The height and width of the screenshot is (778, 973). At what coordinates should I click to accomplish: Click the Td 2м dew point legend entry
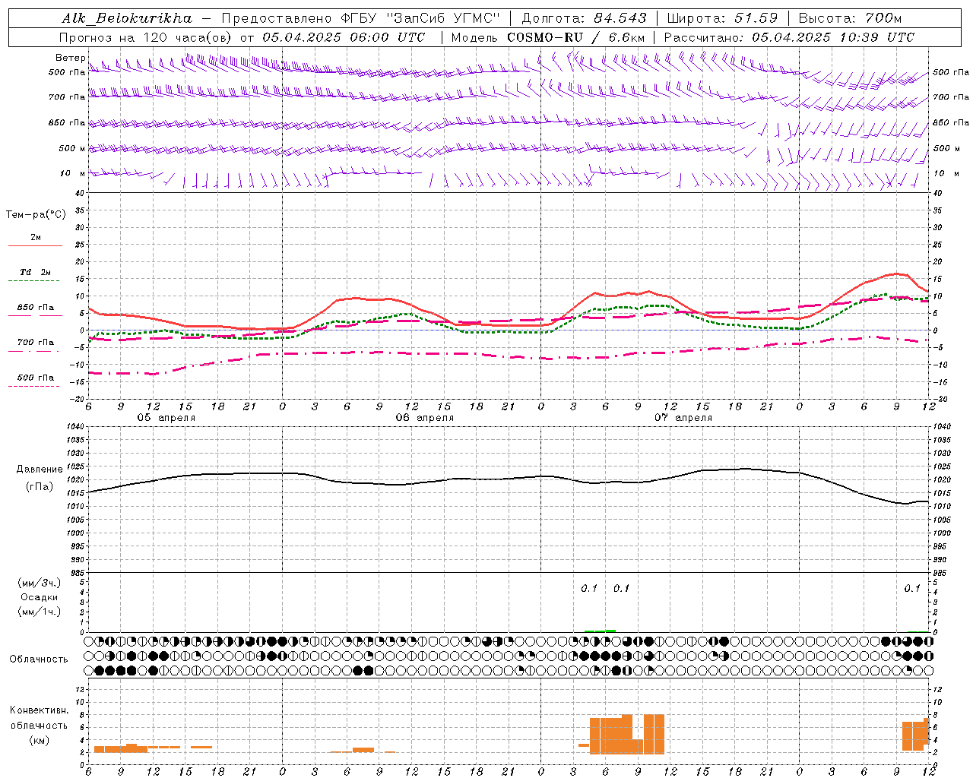[x=36, y=272]
